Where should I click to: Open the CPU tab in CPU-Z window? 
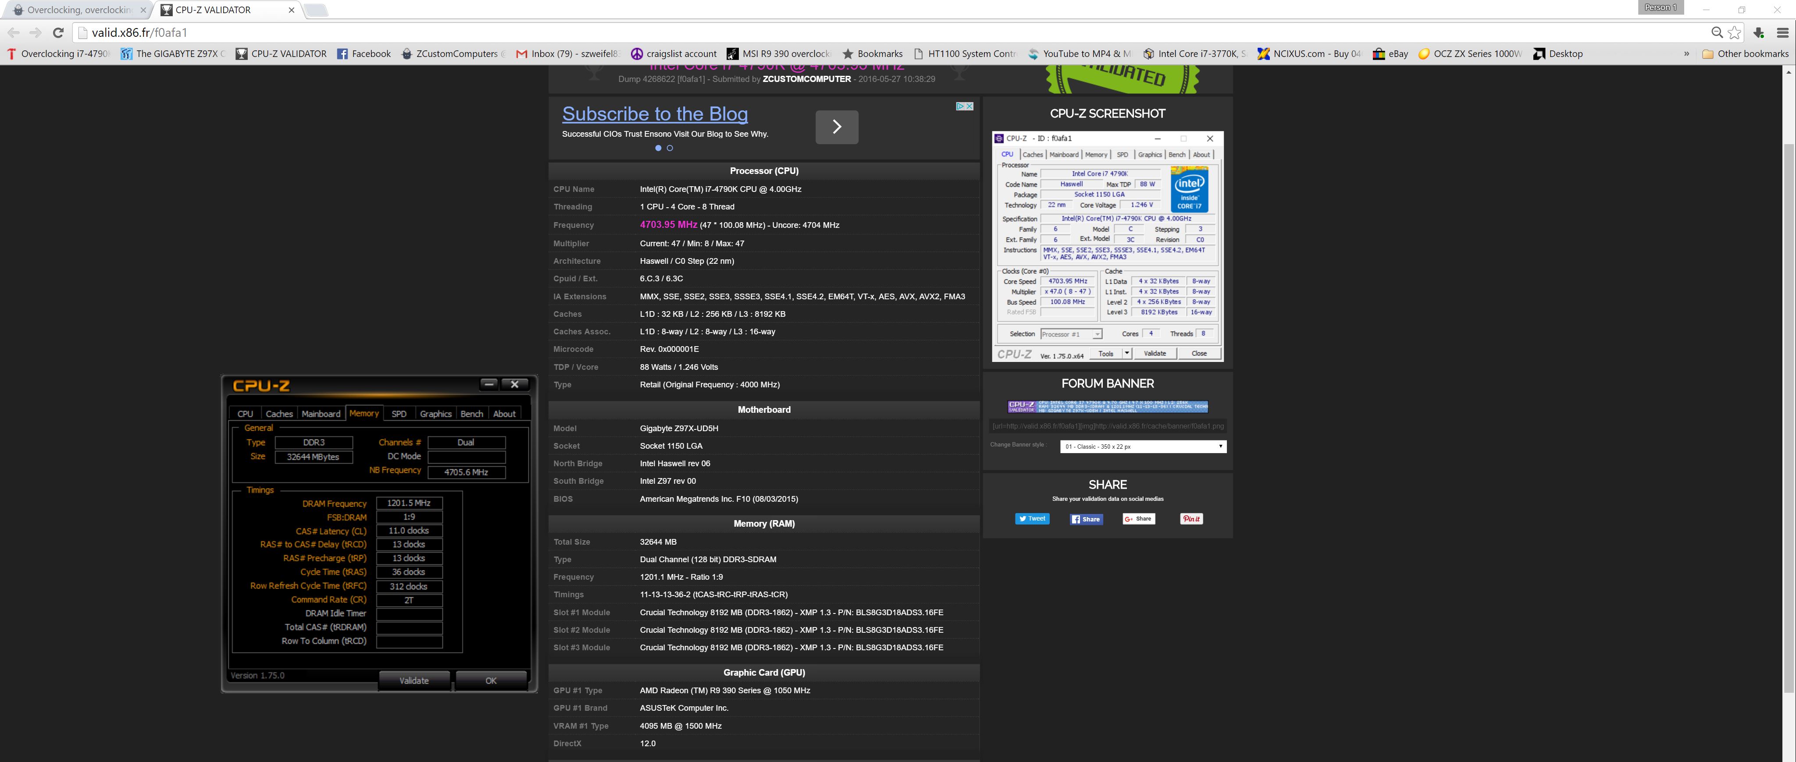246,414
